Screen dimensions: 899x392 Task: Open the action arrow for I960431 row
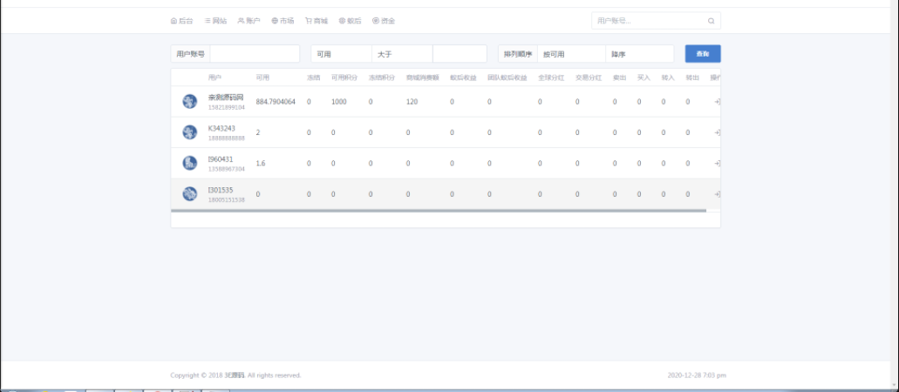pos(718,164)
